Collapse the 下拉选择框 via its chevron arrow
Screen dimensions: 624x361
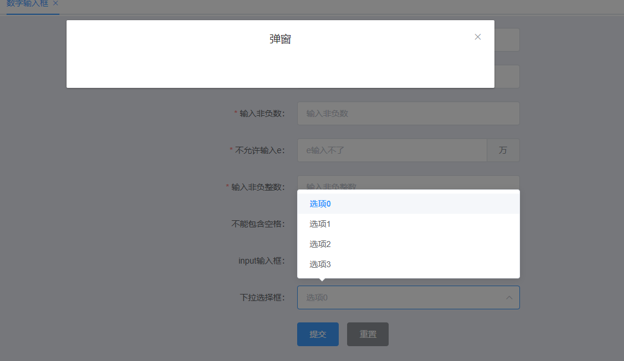(509, 297)
